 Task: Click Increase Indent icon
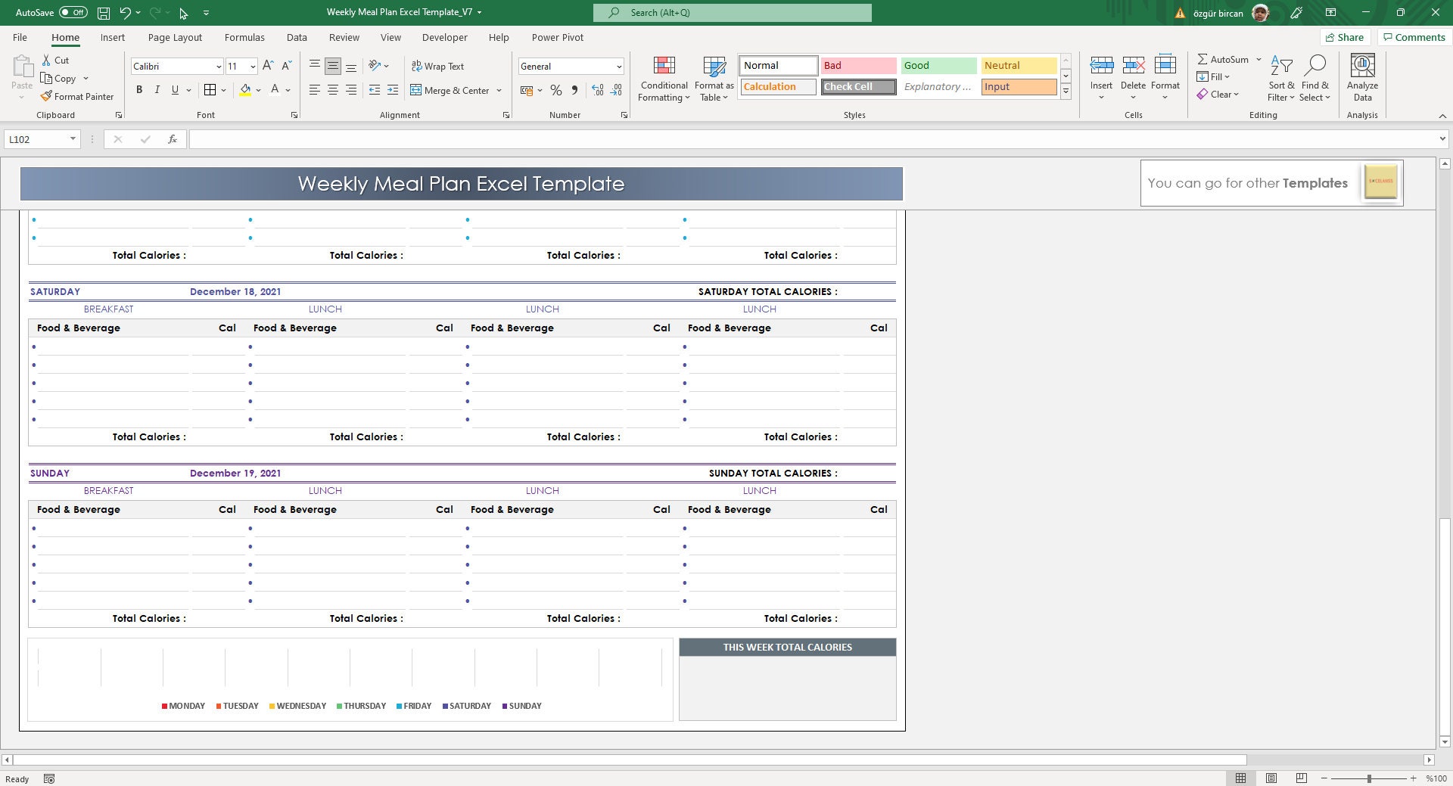[393, 90]
